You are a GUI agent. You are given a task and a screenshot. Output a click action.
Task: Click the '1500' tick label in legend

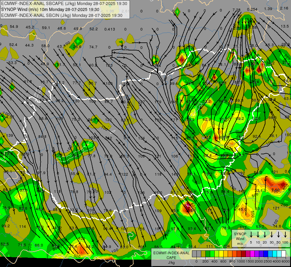[250, 262]
